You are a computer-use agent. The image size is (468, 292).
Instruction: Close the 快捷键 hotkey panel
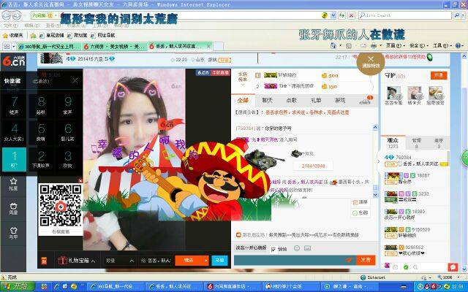(x=75, y=80)
